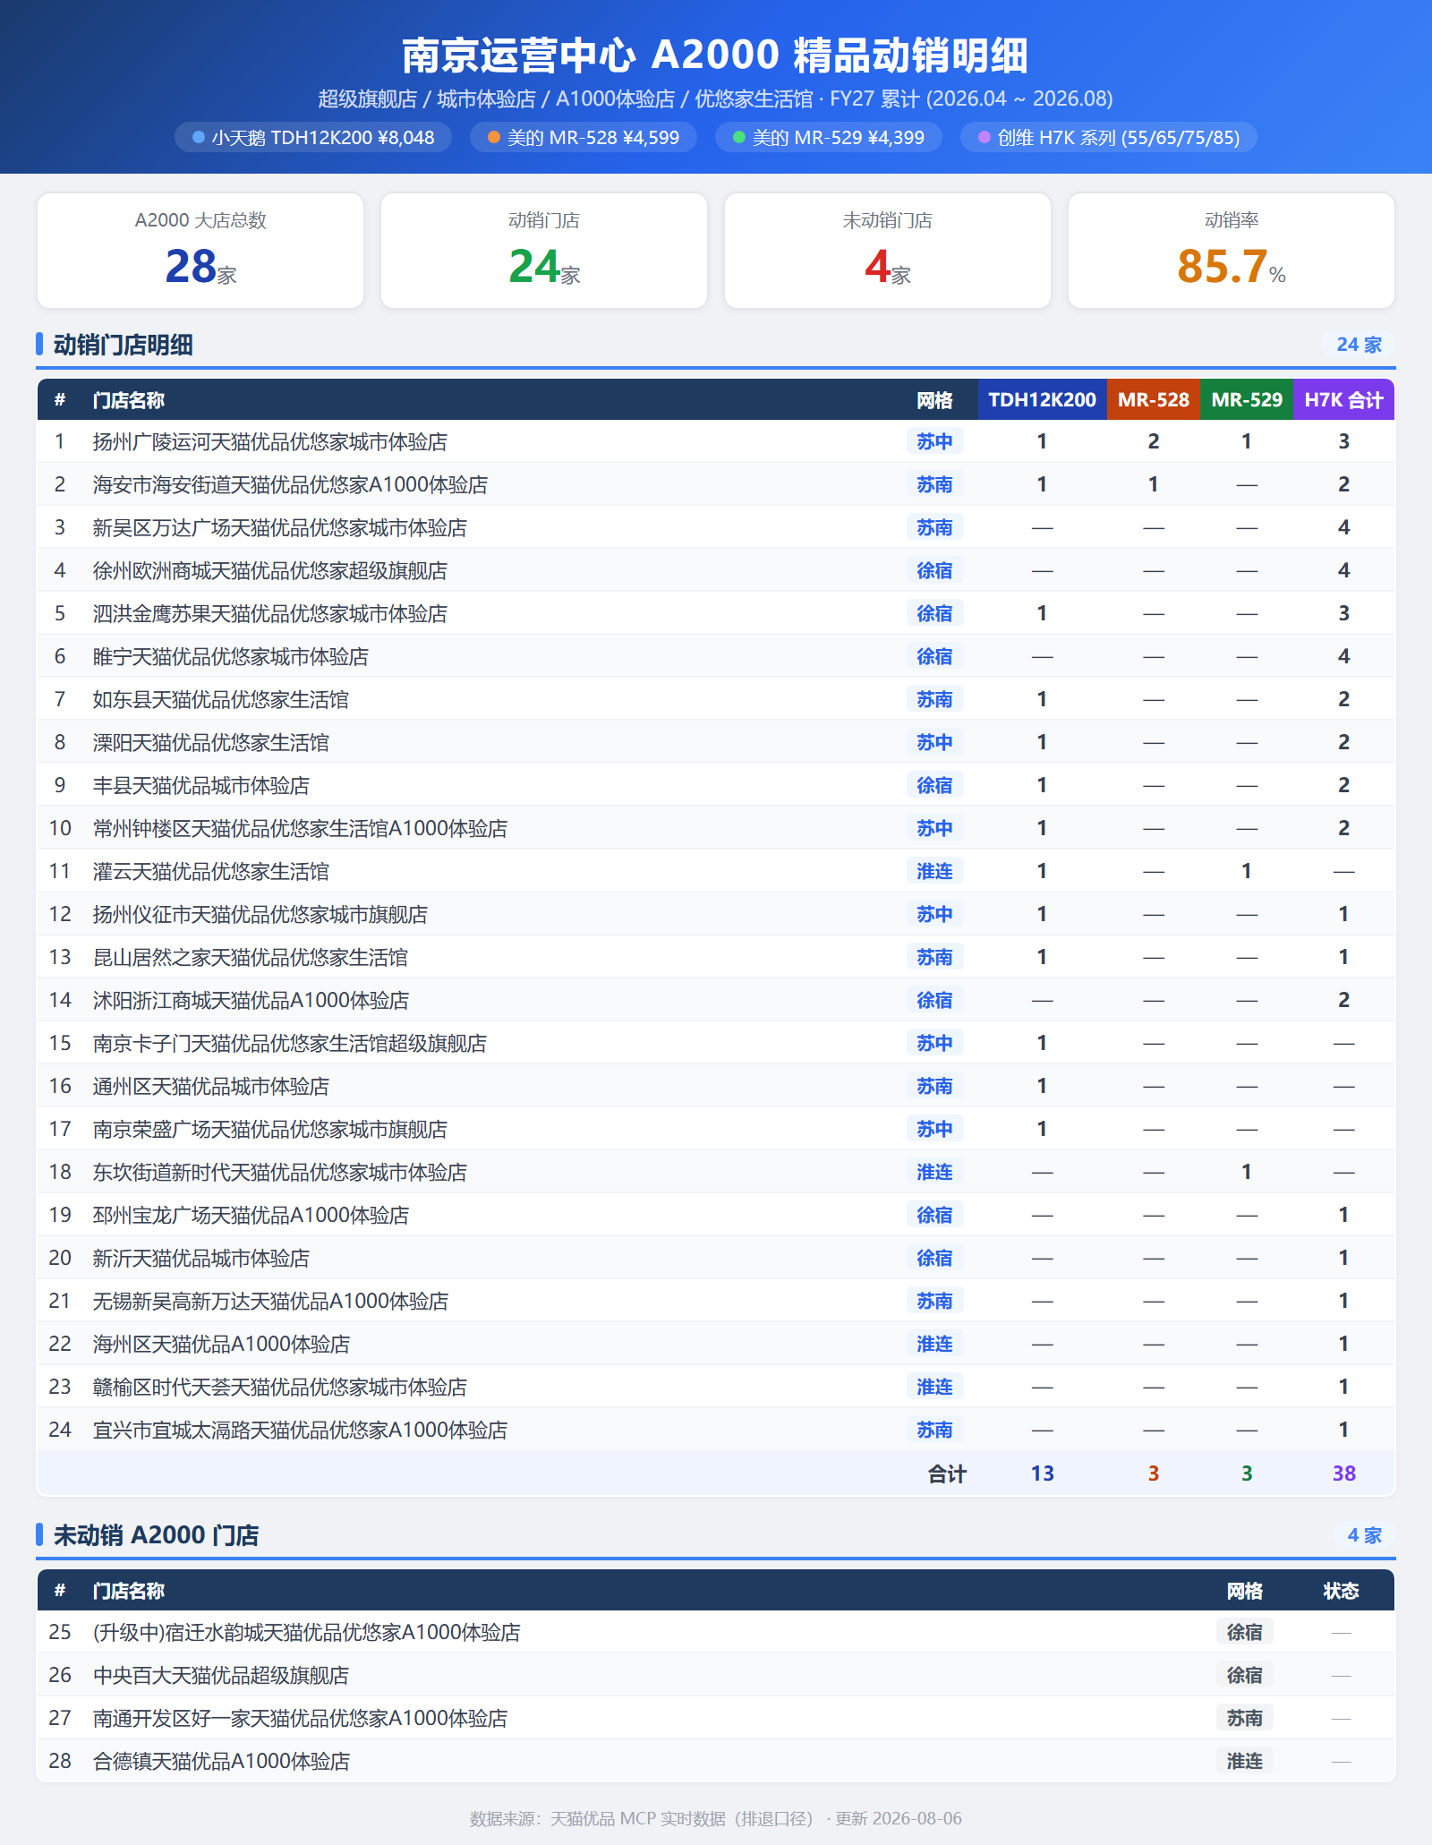
Task: Select row 如东县天猫优品优悠家生活馆
Action: (716, 699)
